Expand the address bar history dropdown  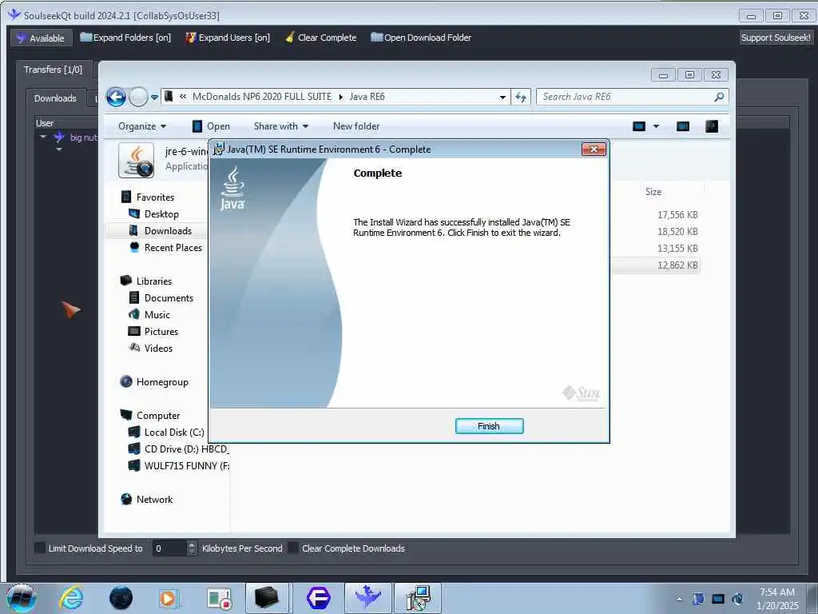(x=502, y=97)
